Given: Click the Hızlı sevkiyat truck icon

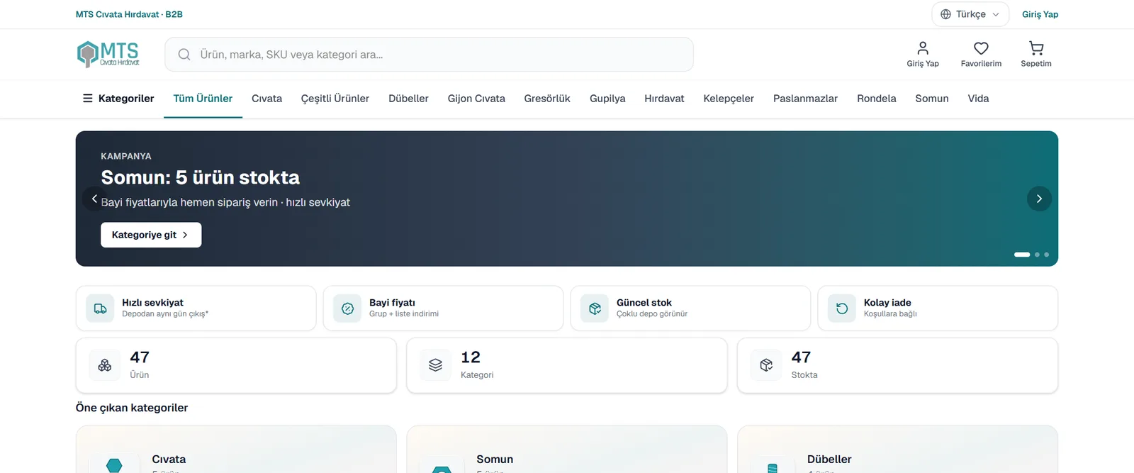Looking at the screenshot, I should click(x=101, y=308).
